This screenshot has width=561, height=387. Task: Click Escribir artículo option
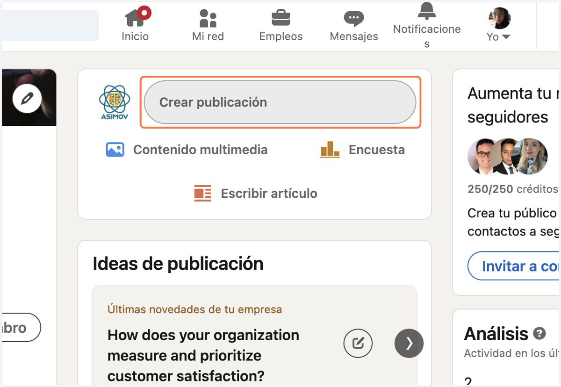(x=256, y=193)
